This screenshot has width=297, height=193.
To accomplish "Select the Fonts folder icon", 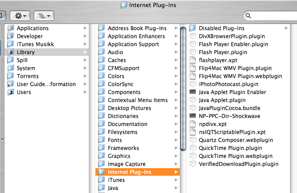I will [102, 140].
